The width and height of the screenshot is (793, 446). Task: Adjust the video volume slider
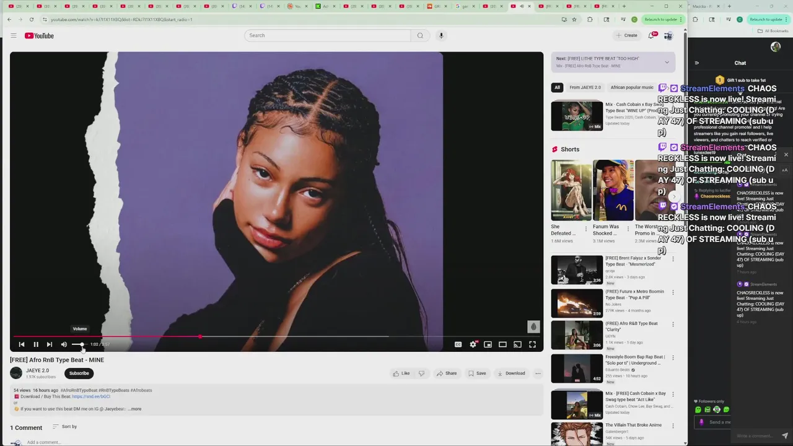point(79,344)
